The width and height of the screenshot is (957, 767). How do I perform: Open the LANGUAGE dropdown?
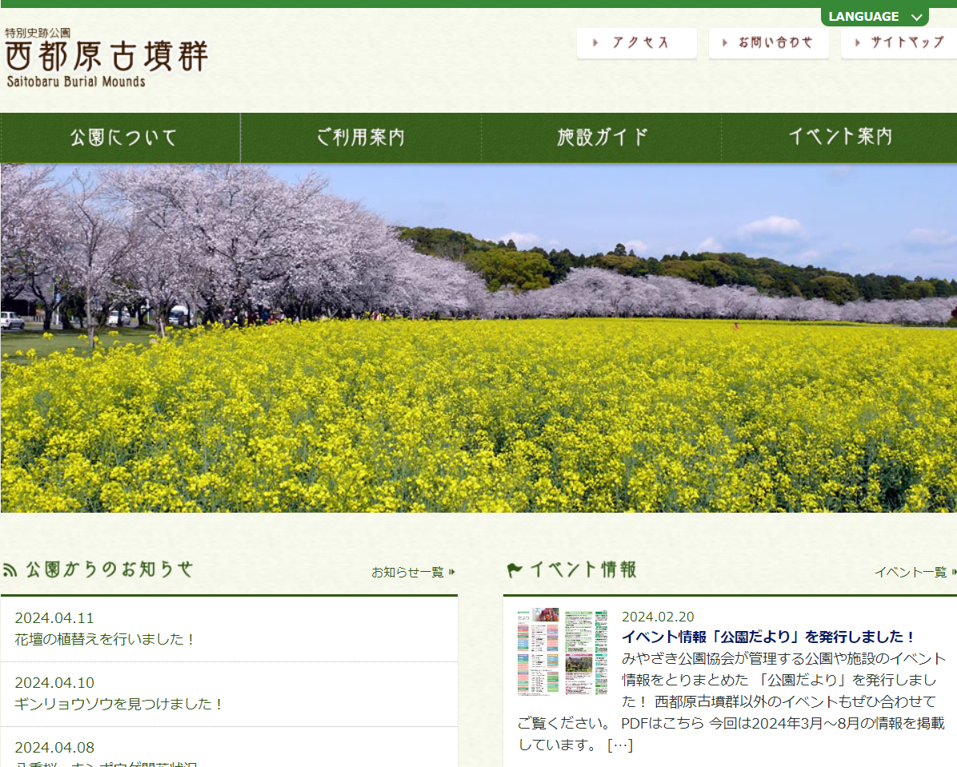point(864,17)
